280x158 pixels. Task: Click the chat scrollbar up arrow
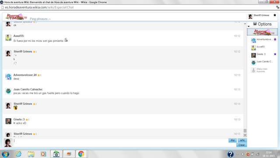(x=245, y=24)
